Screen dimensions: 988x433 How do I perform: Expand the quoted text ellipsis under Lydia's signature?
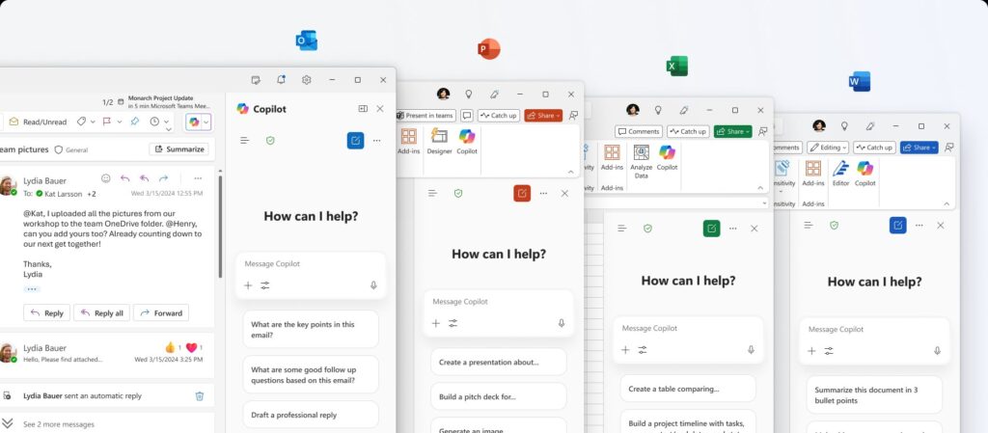click(32, 289)
